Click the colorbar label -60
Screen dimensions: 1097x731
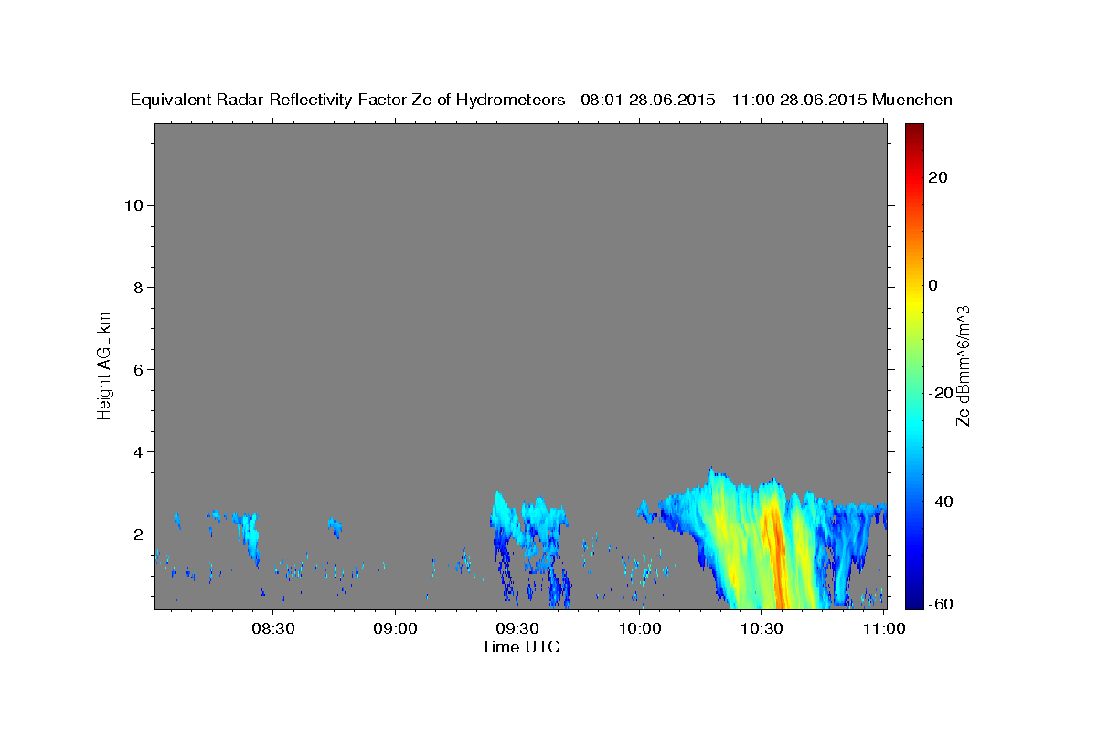[940, 605]
